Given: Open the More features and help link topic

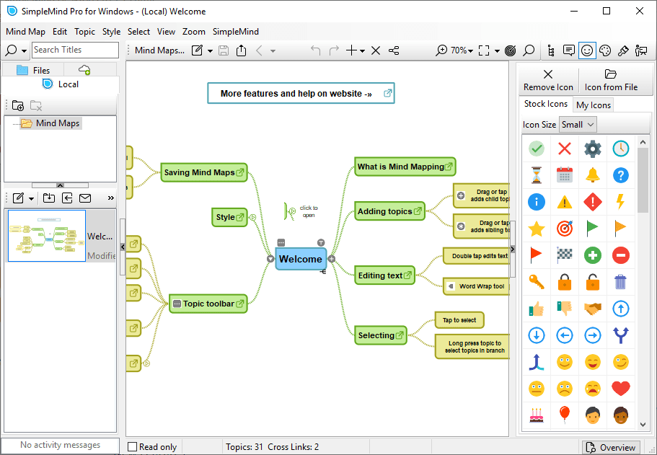Looking at the screenshot, I should pos(301,93).
